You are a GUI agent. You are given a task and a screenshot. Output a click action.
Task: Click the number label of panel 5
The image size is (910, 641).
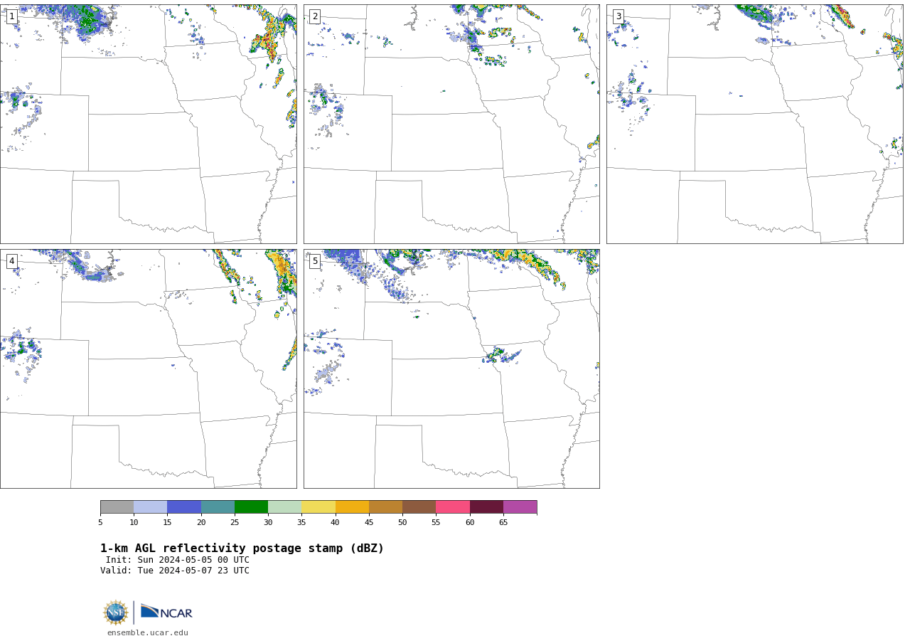pos(315,261)
